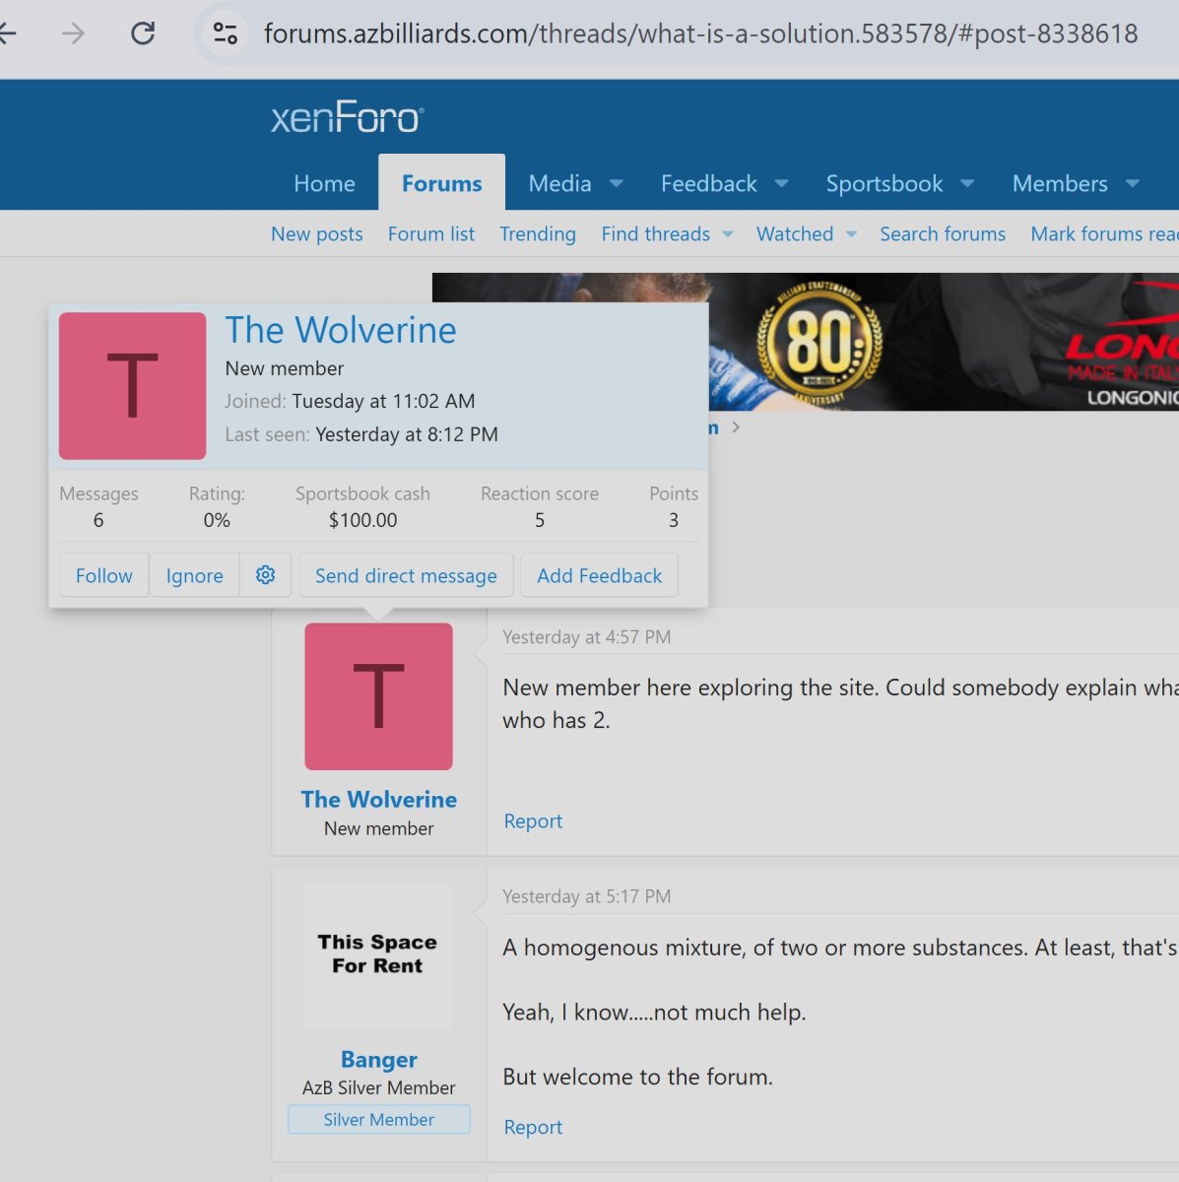Follow The Wolverine
Image resolution: width=1179 pixels, height=1182 pixels.
click(x=103, y=575)
